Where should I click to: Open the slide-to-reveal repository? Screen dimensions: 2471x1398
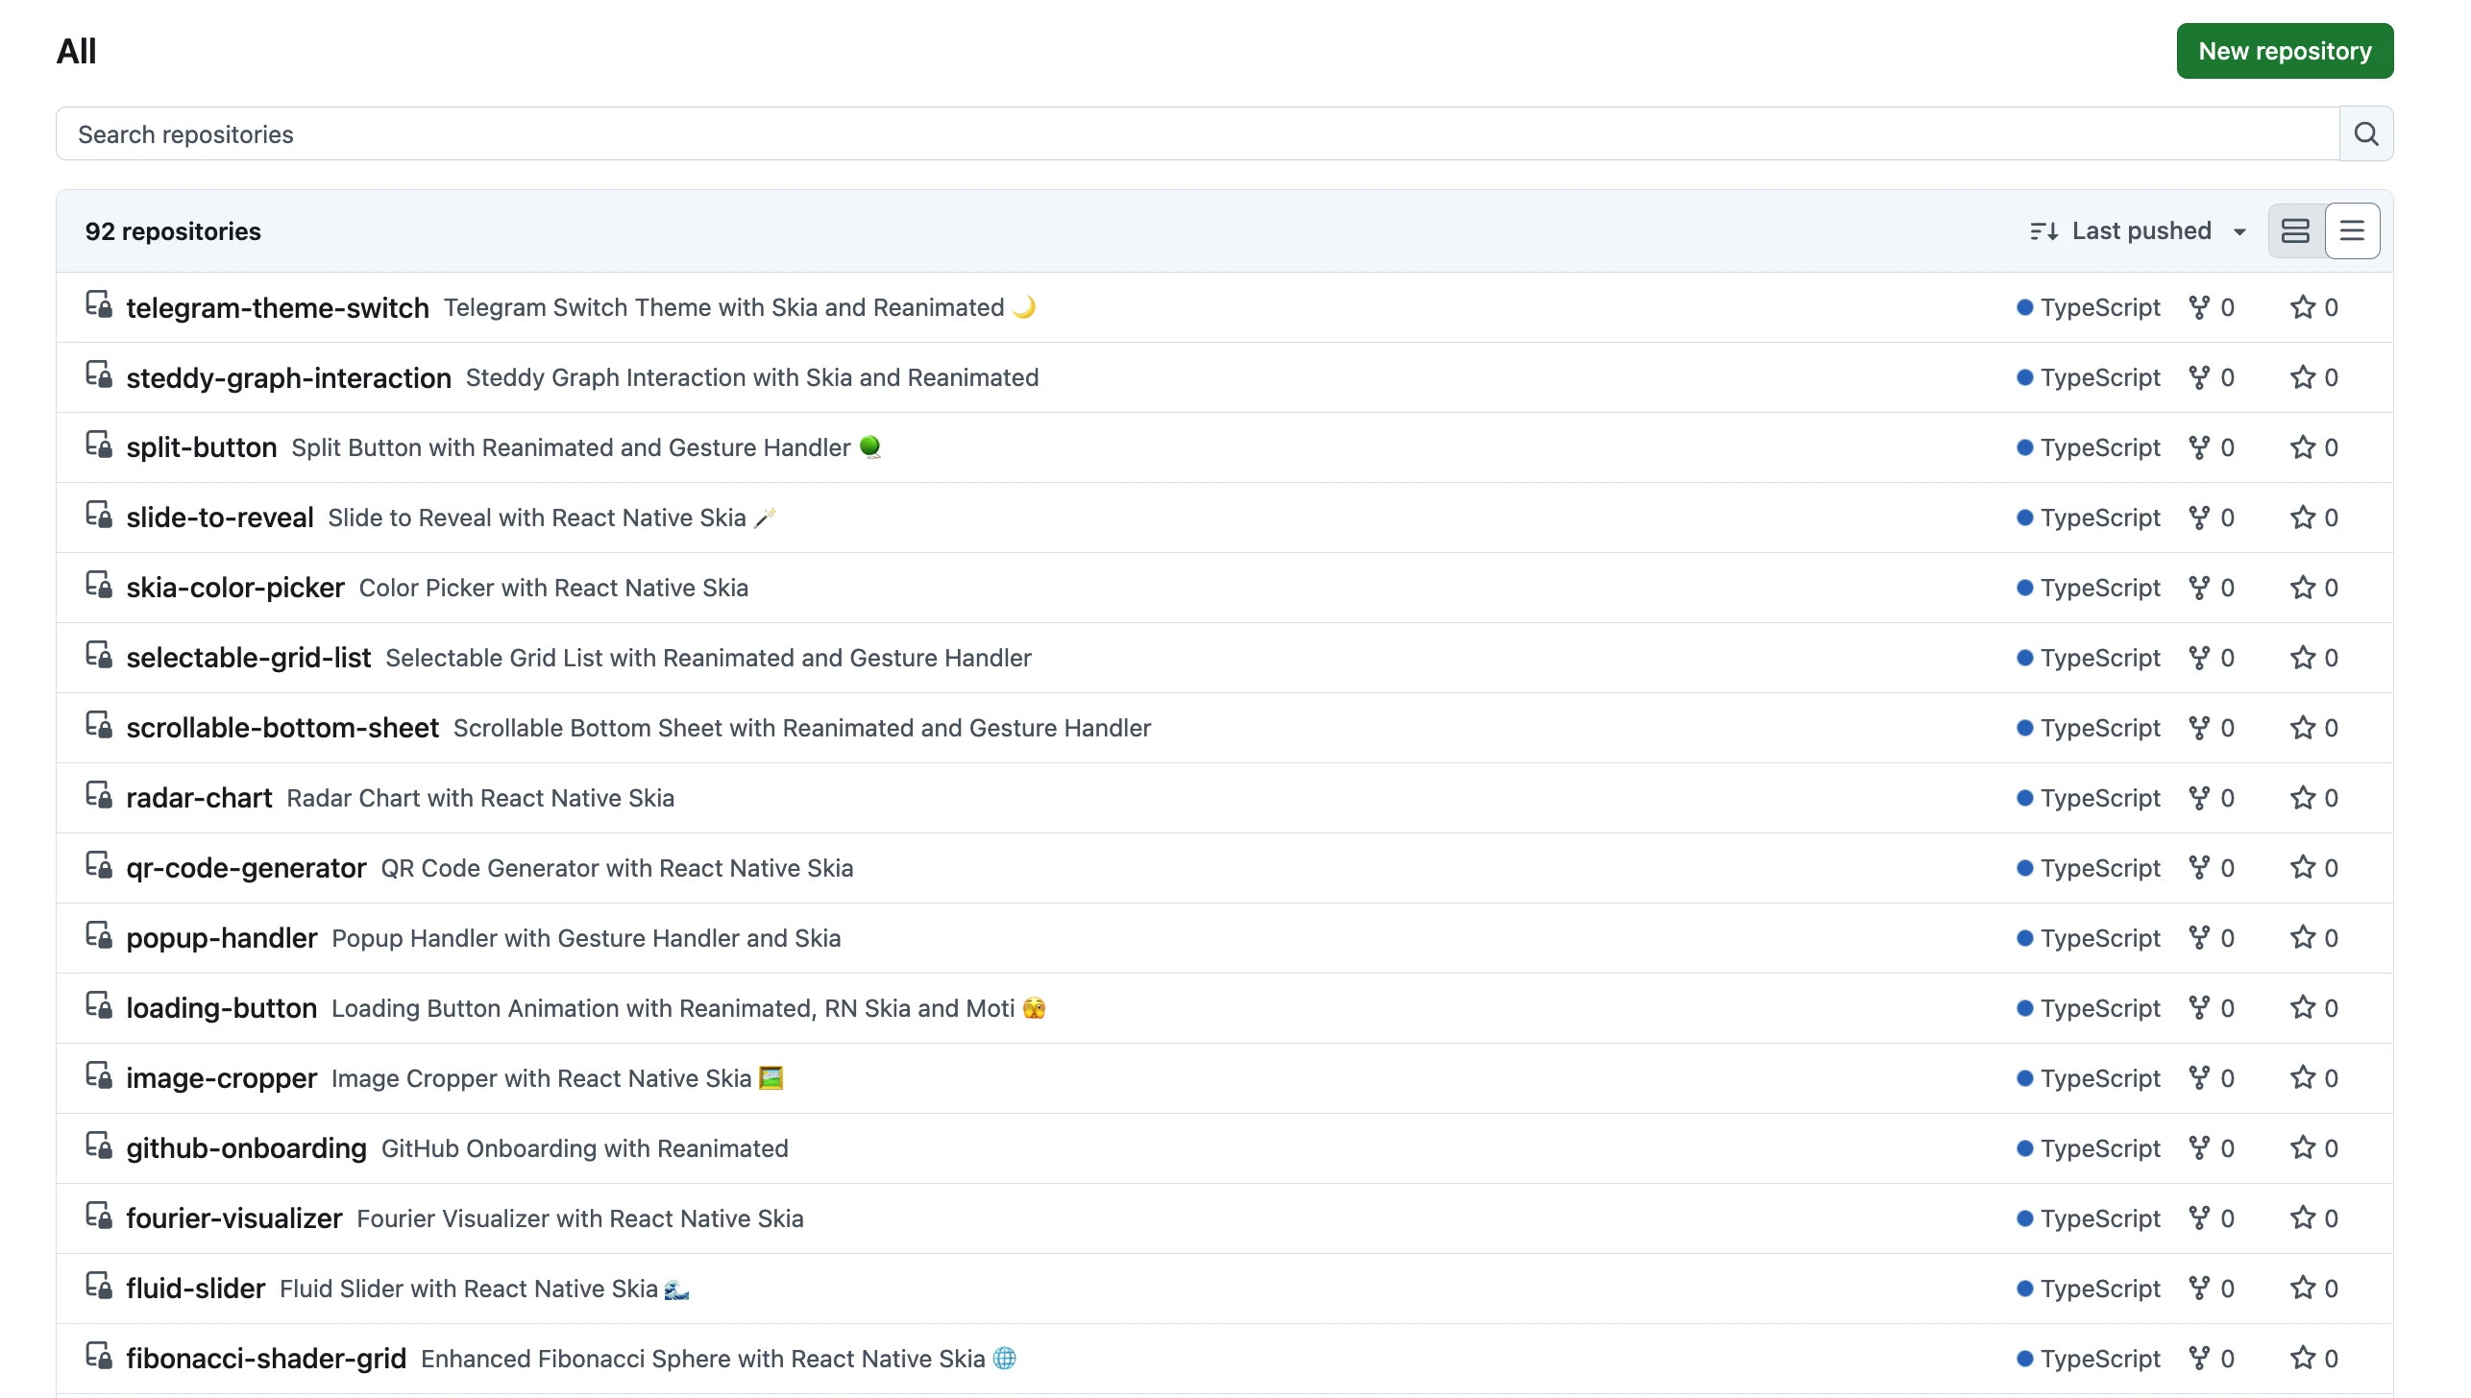point(220,518)
